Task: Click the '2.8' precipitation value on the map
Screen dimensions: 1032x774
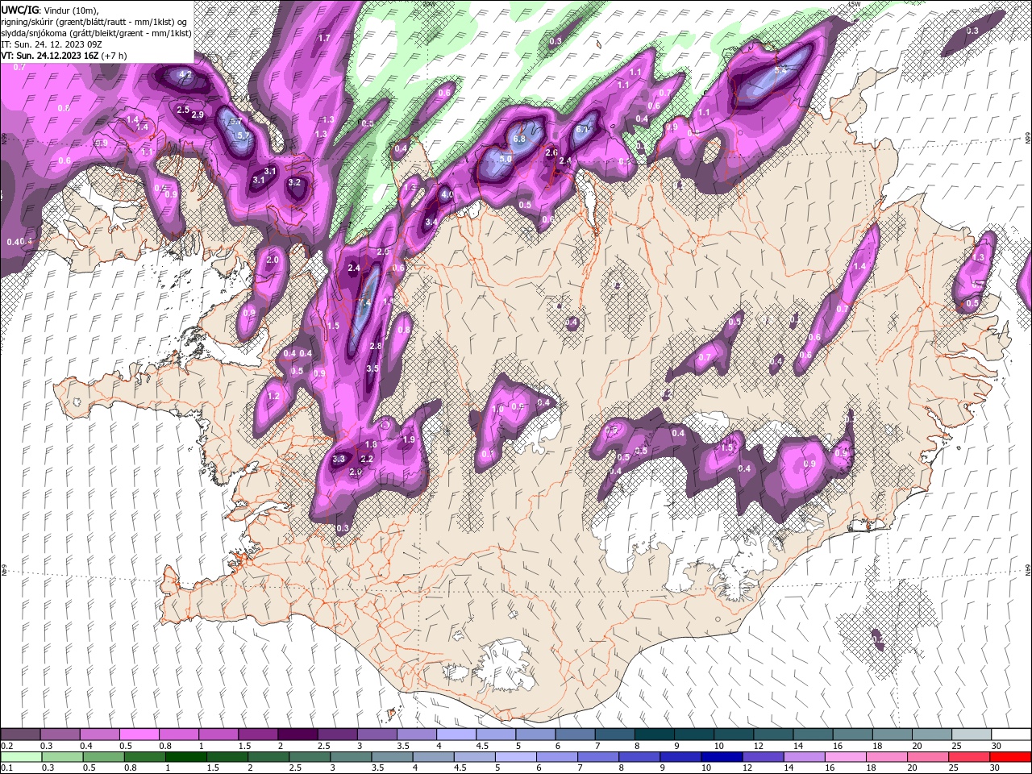Action: click(375, 346)
